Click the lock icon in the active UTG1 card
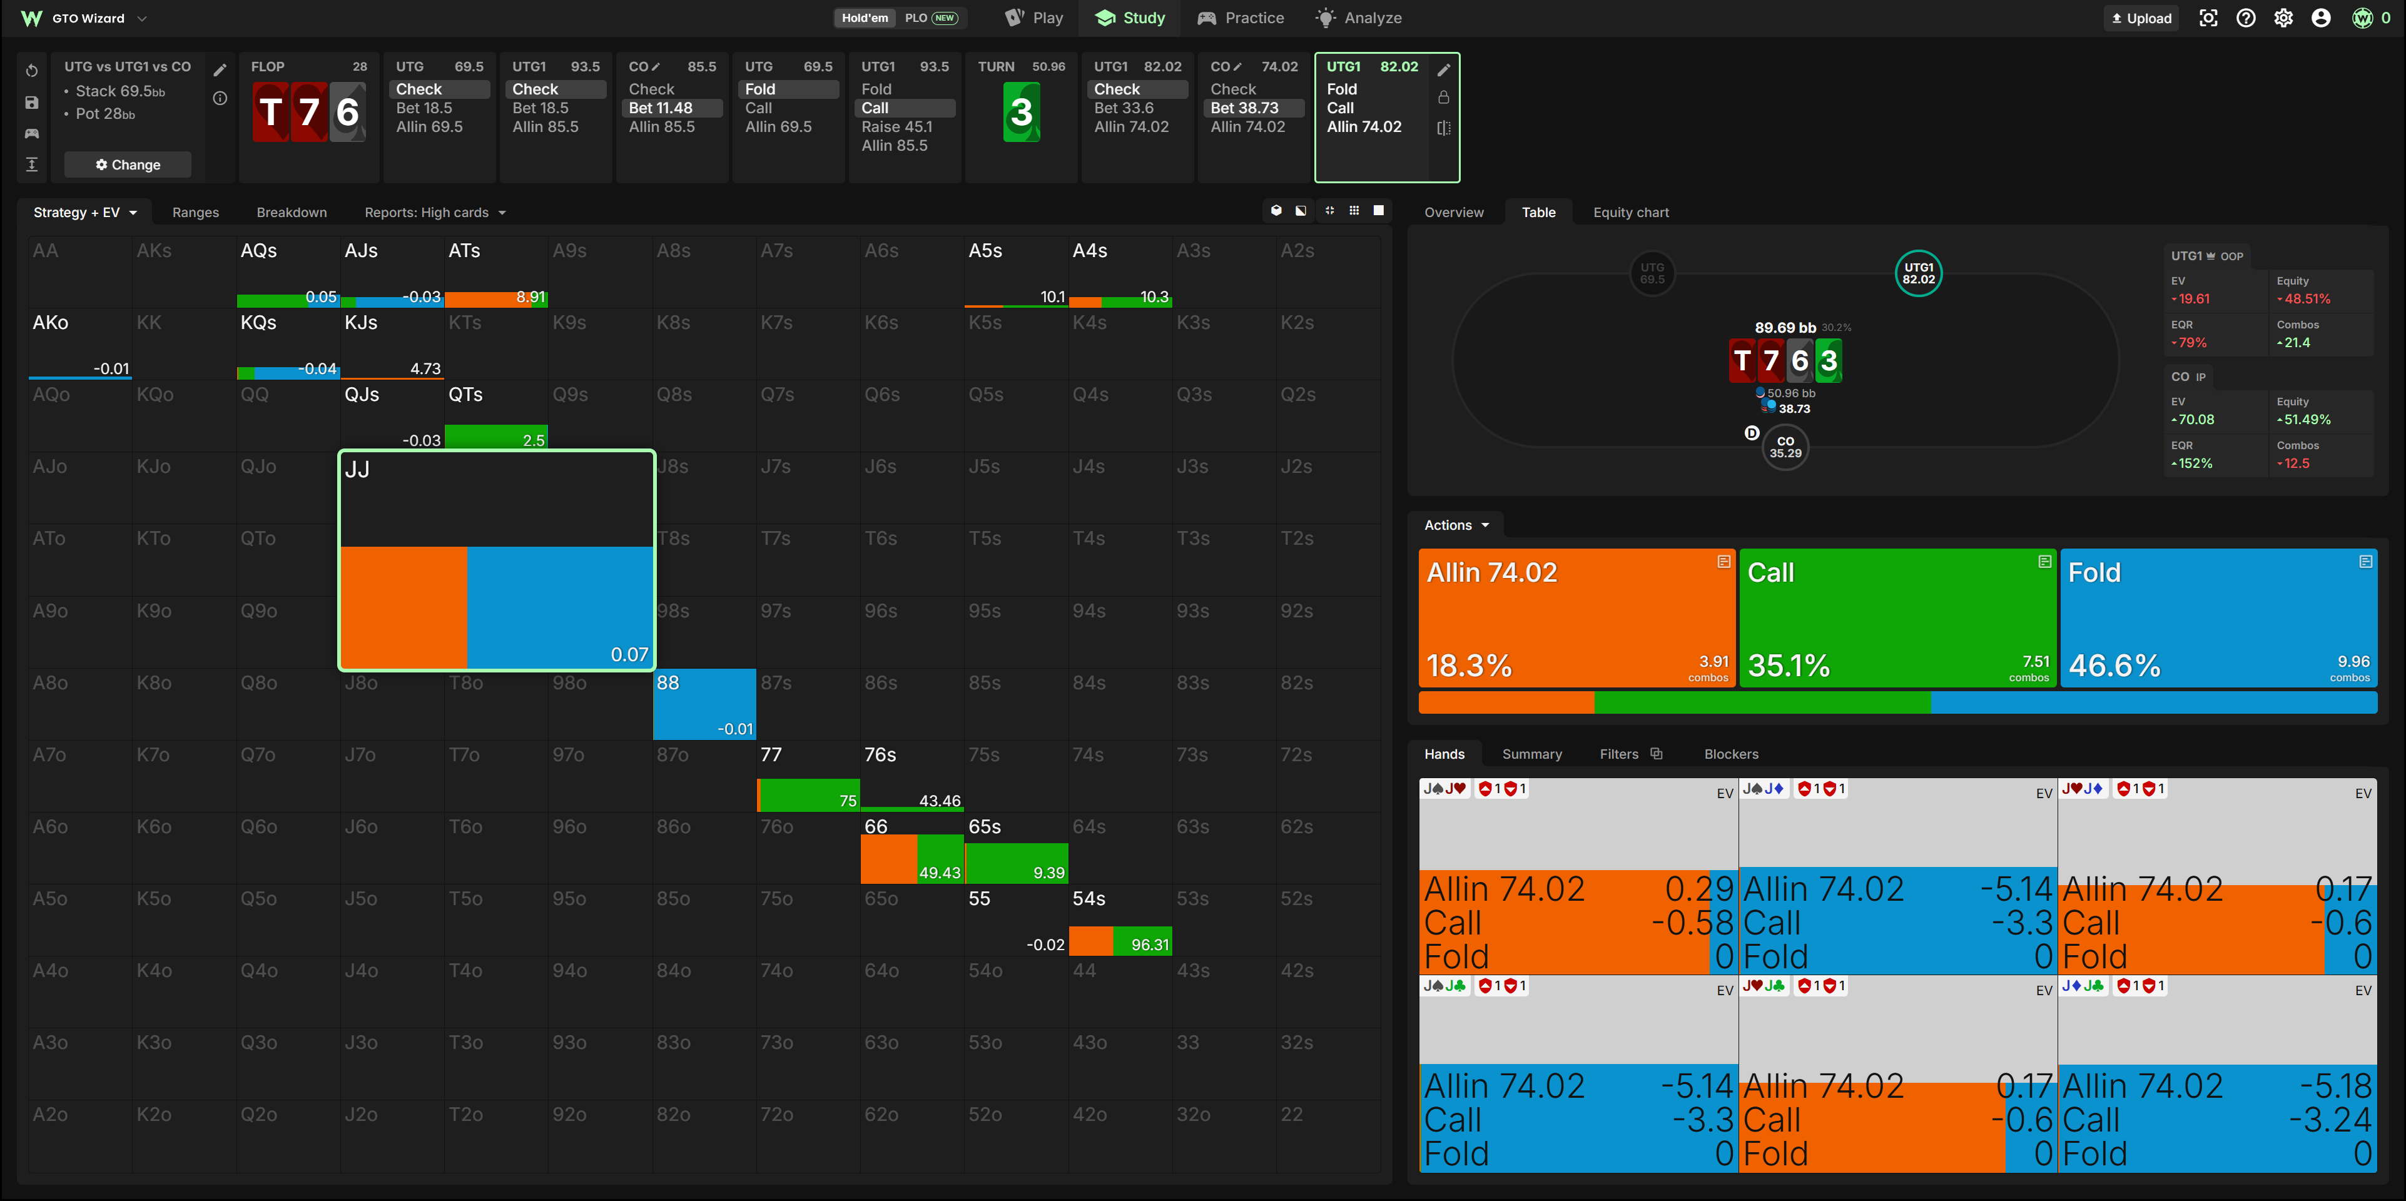This screenshot has width=2406, height=1201. (1443, 97)
